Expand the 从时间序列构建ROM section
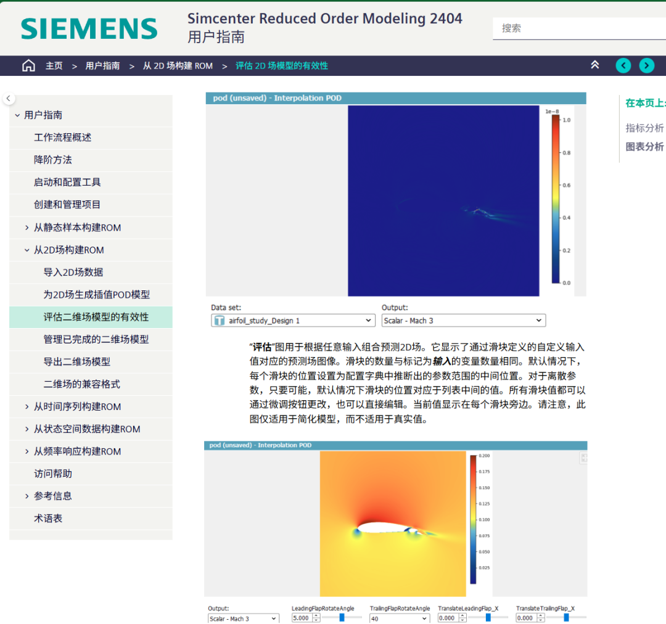 click(x=27, y=407)
